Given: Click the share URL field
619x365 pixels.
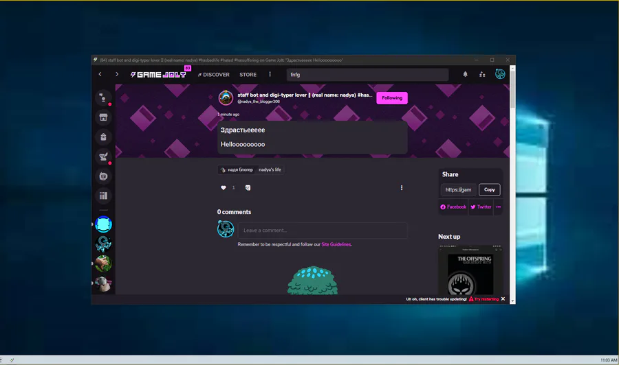Looking at the screenshot, I should 458,190.
